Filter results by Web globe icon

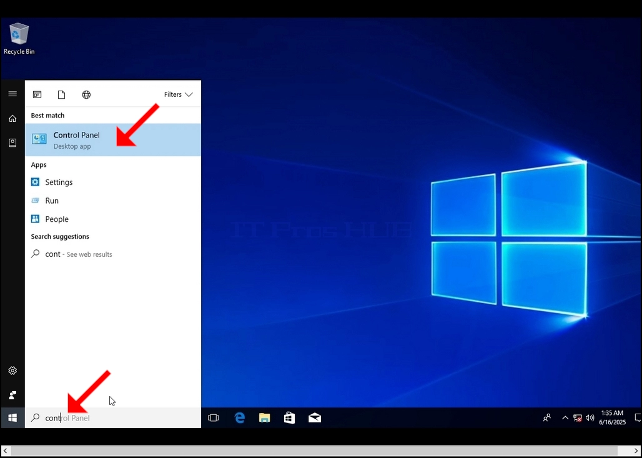pos(86,94)
